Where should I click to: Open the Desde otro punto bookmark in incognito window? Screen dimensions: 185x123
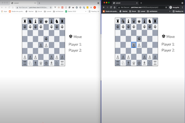point(110,11)
